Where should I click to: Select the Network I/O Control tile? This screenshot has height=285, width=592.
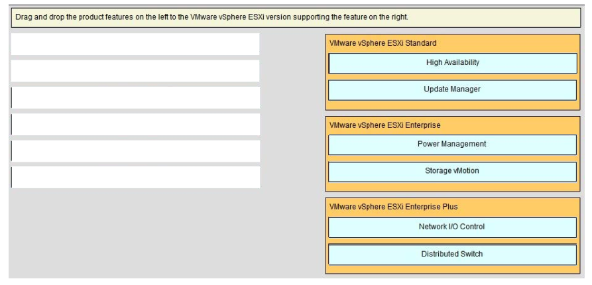(x=452, y=227)
